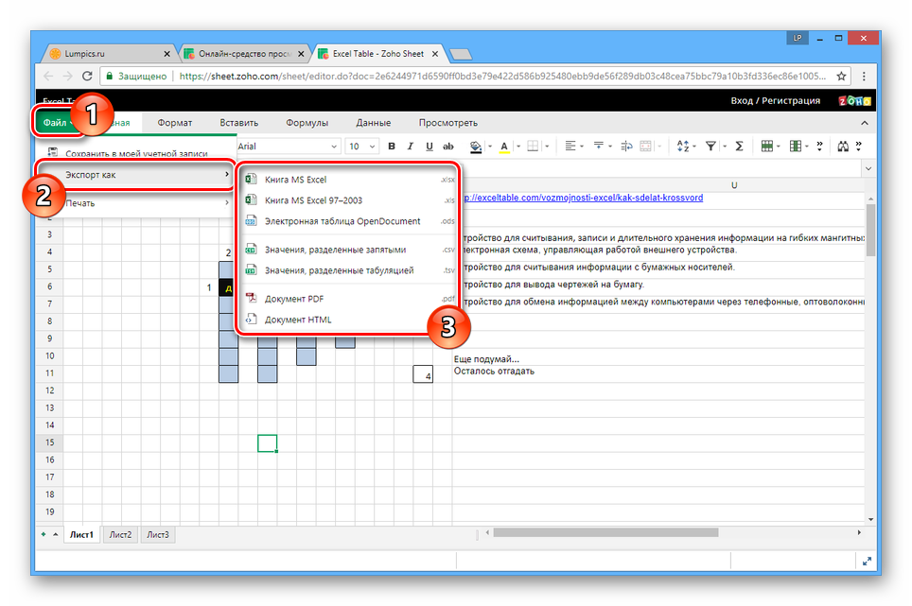Switch to sheet tab Лист2

(x=120, y=534)
